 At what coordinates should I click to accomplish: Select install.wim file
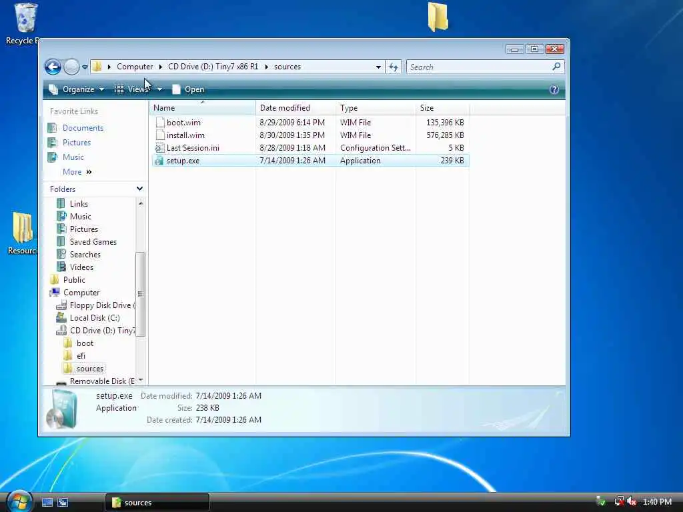310,135
